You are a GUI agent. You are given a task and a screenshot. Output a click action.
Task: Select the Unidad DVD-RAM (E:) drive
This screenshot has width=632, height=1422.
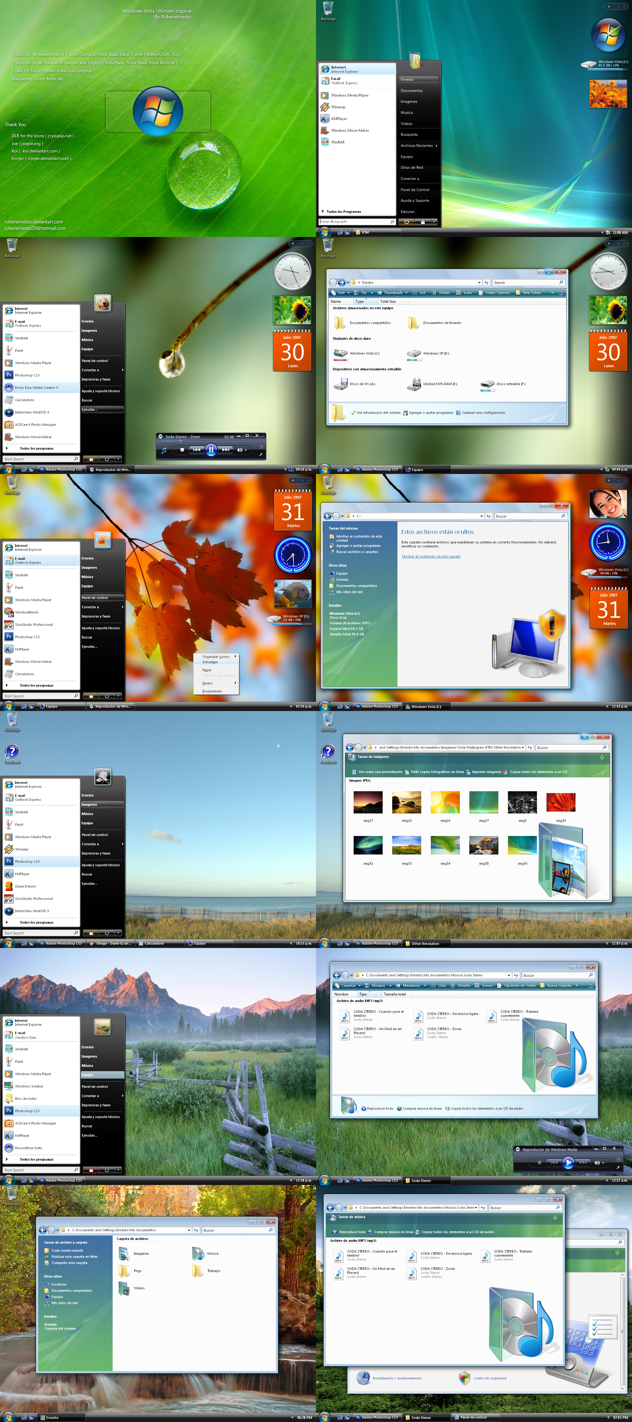[432, 384]
